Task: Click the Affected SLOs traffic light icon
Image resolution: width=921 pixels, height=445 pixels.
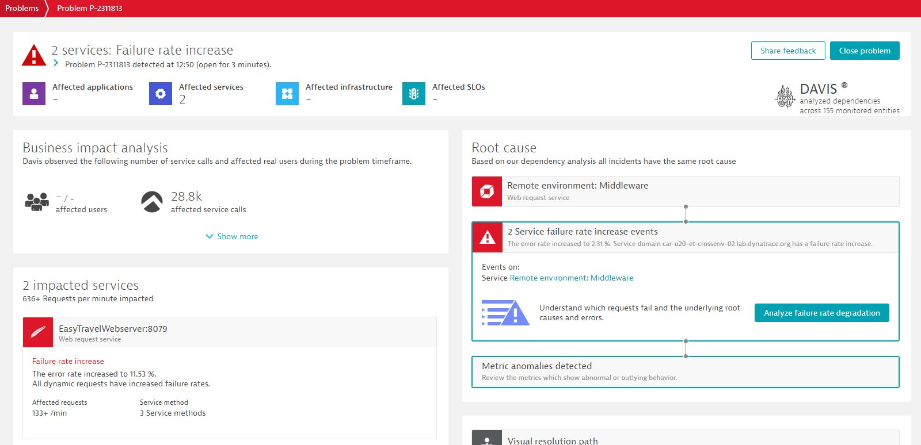Action: point(414,94)
